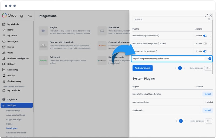
Task: Open DoorDash Integration more options menu
Action: 211,36
